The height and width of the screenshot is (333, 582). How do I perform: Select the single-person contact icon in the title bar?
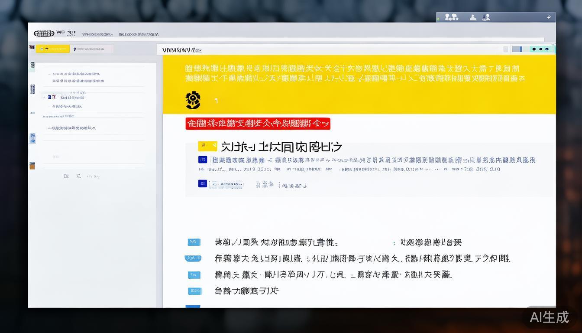tap(472, 17)
